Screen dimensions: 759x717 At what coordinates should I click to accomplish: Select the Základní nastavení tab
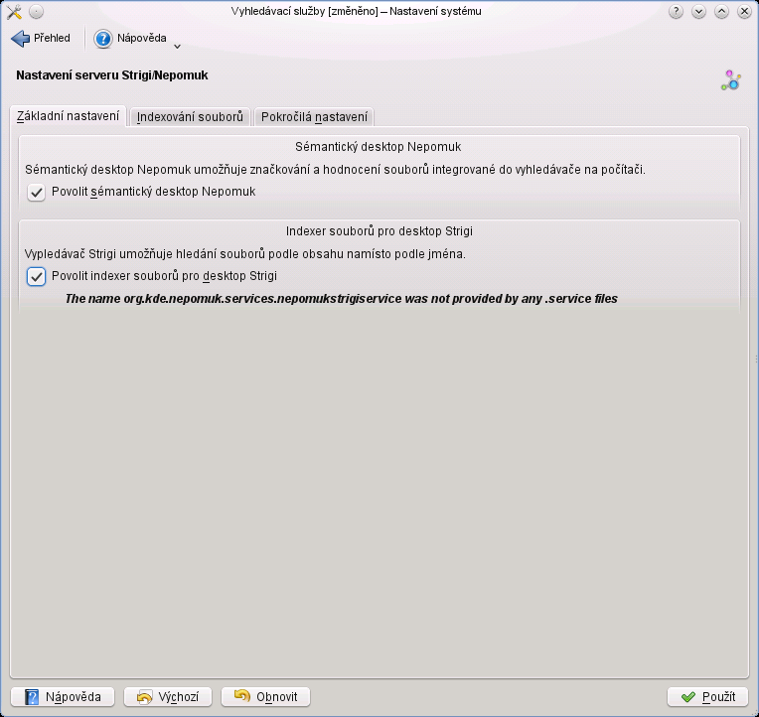68,116
